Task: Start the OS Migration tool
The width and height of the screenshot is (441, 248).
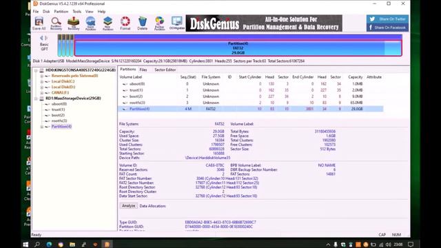Action: tap(177, 23)
